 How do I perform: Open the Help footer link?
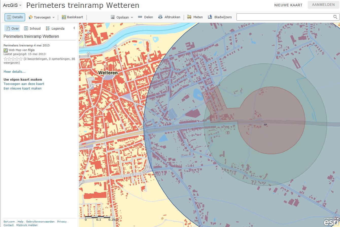pyautogui.click(x=20, y=222)
